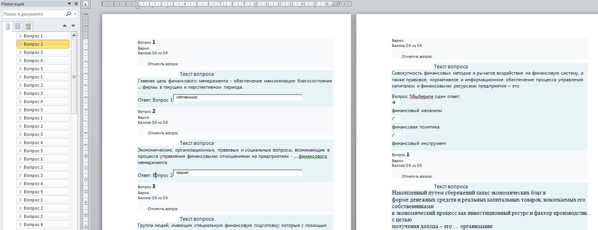
Task: Click 'Текст вопроса' above 'Экономические, организационные' paragraph
Action: tap(197, 143)
